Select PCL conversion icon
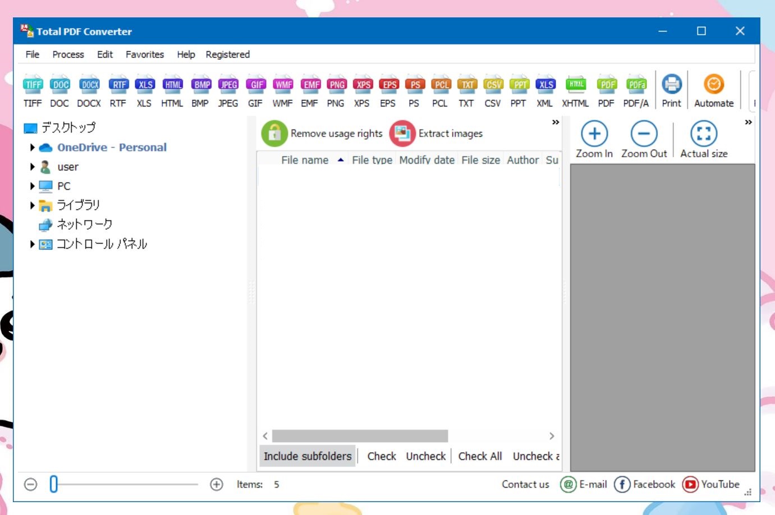775x515 pixels. (x=441, y=91)
